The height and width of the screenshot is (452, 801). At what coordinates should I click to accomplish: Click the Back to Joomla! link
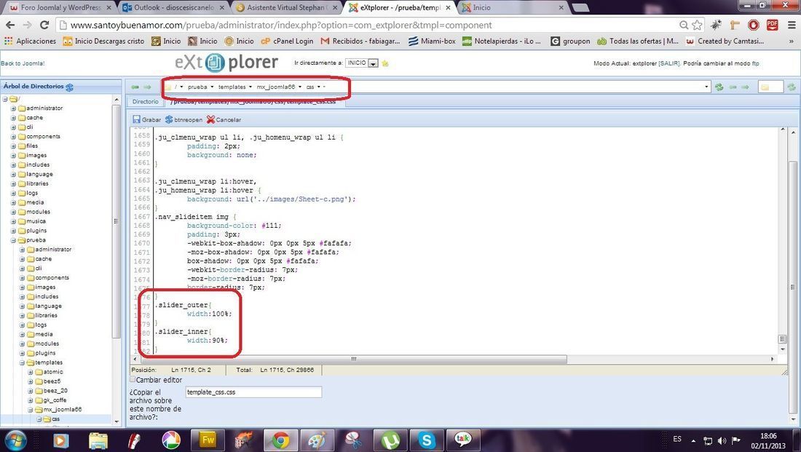click(x=23, y=63)
